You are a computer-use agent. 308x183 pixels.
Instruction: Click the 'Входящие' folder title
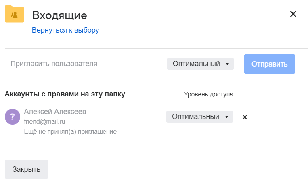coord(60,15)
